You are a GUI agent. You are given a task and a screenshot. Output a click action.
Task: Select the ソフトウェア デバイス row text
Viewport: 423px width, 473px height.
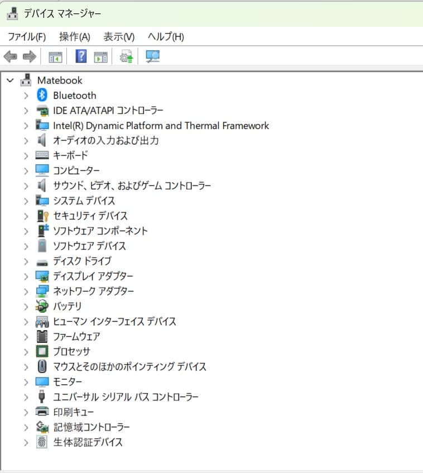[x=89, y=246]
